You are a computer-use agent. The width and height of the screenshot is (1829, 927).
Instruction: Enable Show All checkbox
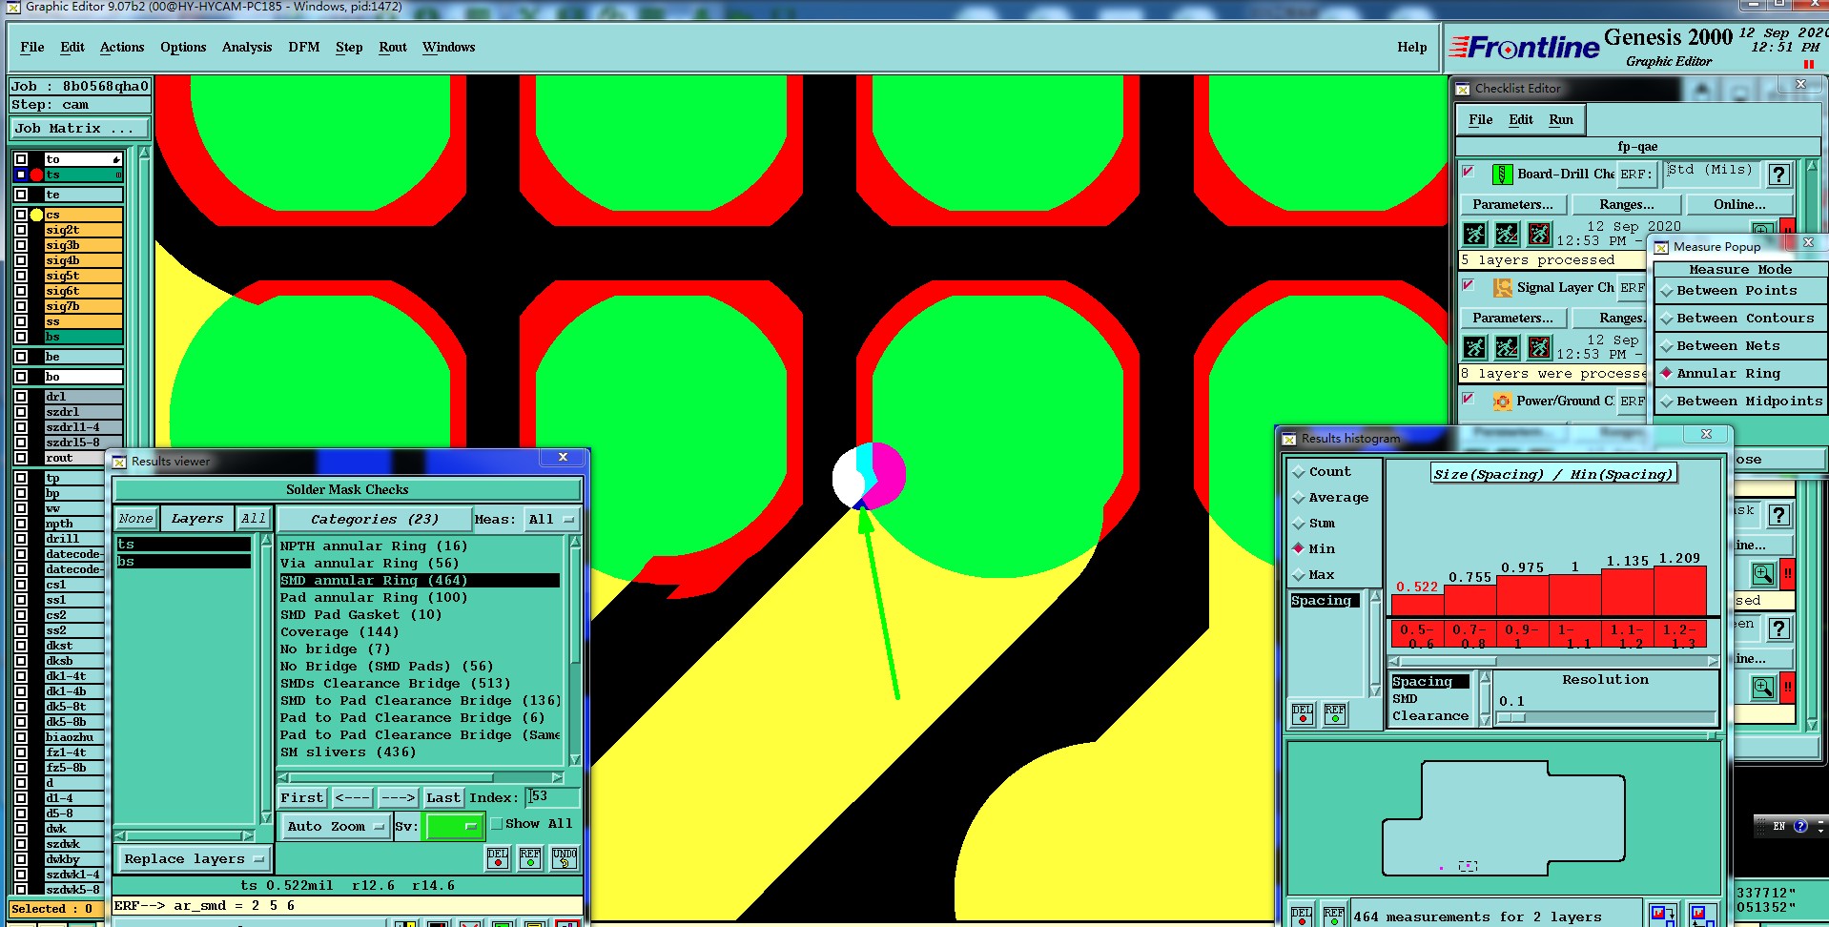(x=496, y=824)
